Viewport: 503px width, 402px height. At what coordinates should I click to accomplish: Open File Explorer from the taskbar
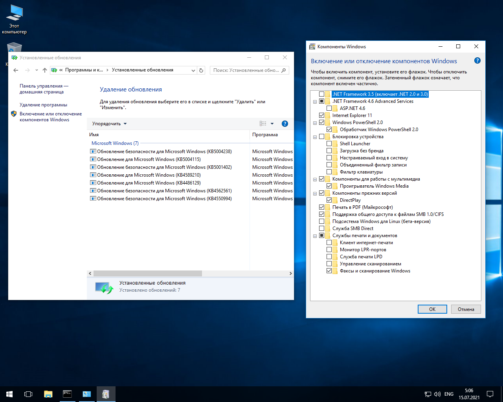[x=48, y=394]
